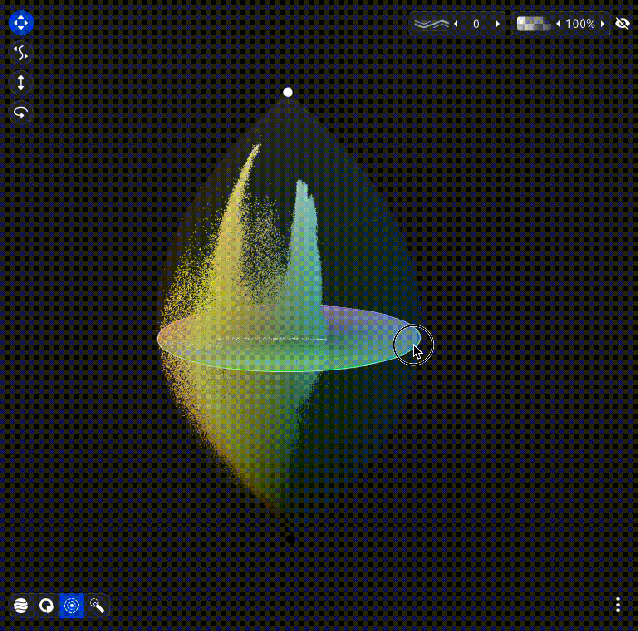Click the white point at top
The width and height of the screenshot is (638, 631).
288,93
